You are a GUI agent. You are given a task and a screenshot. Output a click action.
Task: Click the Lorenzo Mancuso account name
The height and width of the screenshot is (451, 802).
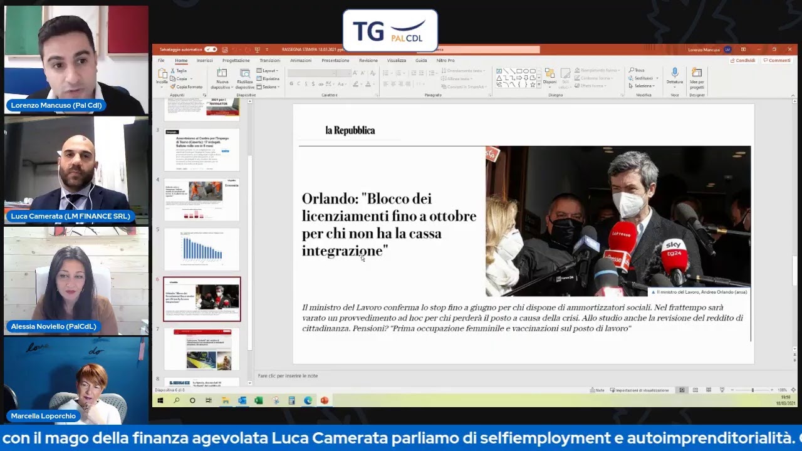click(704, 49)
